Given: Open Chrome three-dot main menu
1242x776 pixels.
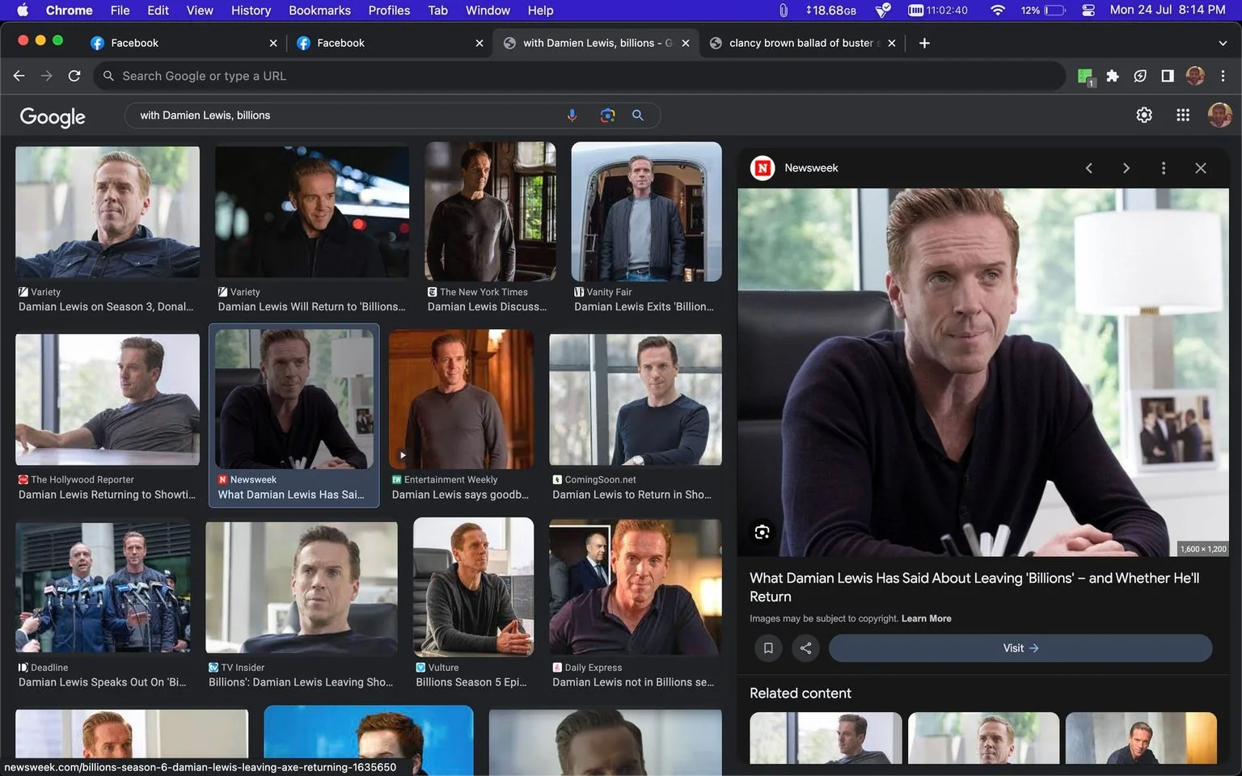Looking at the screenshot, I should (1223, 76).
